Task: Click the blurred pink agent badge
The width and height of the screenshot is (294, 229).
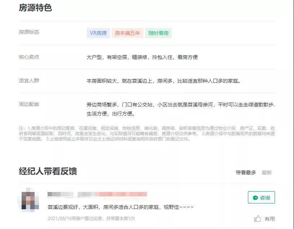Action: [x=121, y=194]
